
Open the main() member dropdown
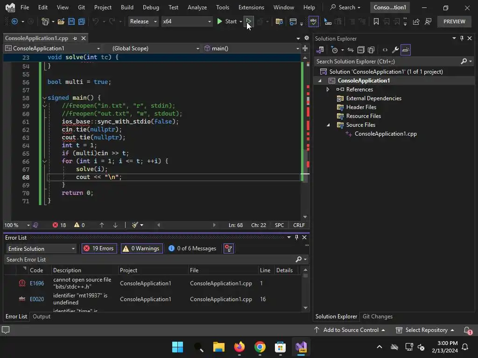pos(252,48)
